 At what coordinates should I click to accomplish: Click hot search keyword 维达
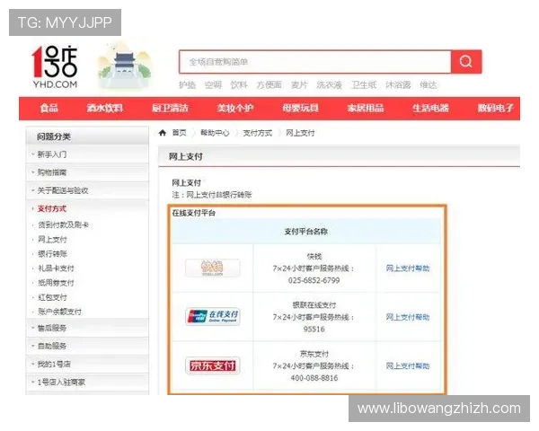click(429, 85)
